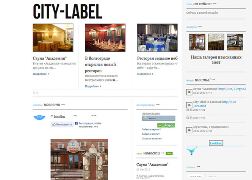Open the Facebook 'Мне нравится' like button
Screen dimensions: 252x180
tap(62, 124)
